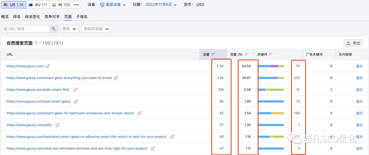Open the spd-smart-glass URL link
This screenshot has width=369, height=155.
[39, 101]
